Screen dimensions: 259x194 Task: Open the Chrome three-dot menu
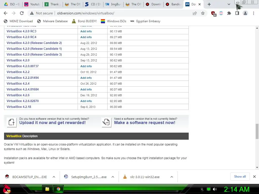pos(253,13)
